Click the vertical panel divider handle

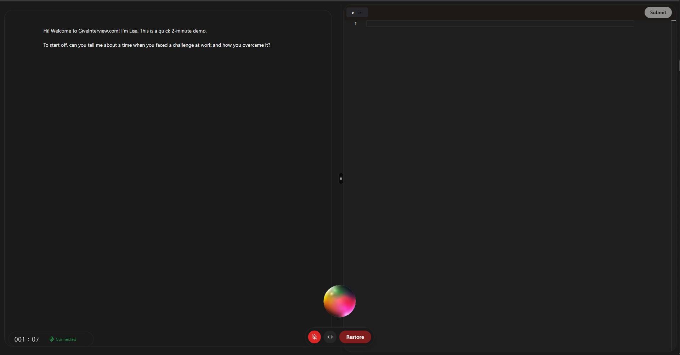click(x=341, y=178)
